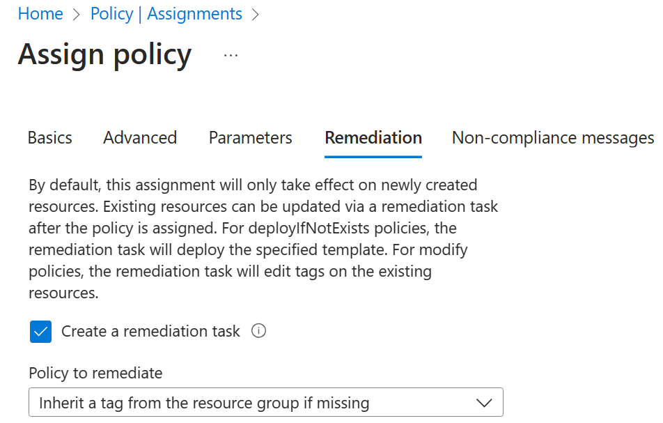Viewport: 663px width, 423px height.
Task: Click the breadcrumb chevron after Home
Action: click(x=75, y=14)
